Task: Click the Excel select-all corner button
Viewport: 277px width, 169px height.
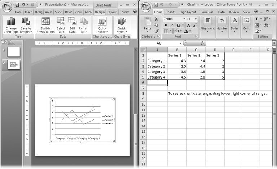Action: tap(144, 50)
